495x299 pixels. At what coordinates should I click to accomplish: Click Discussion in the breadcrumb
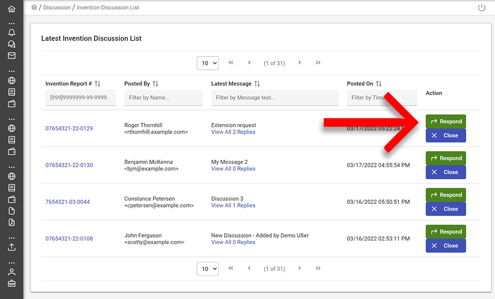coord(57,8)
